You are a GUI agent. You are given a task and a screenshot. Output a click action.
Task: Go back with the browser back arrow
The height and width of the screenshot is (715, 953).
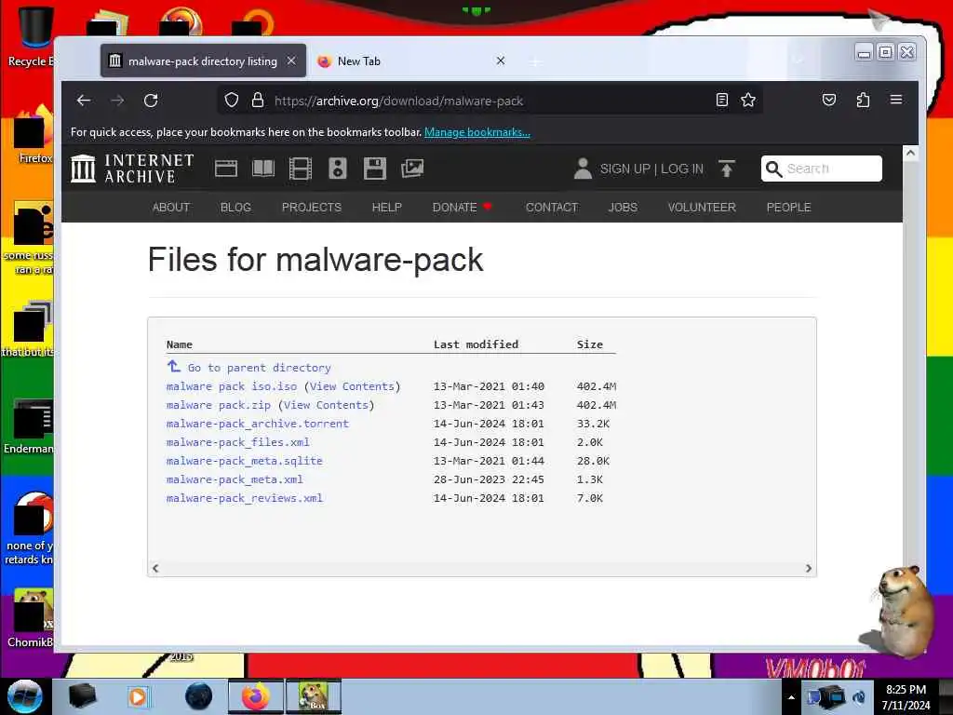[x=84, y=101]
